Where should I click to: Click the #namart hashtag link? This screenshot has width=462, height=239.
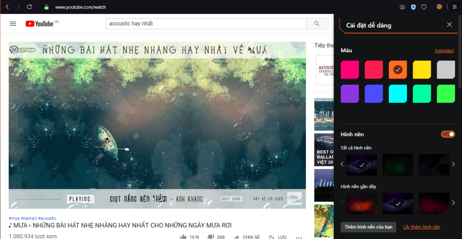point(29,218)
